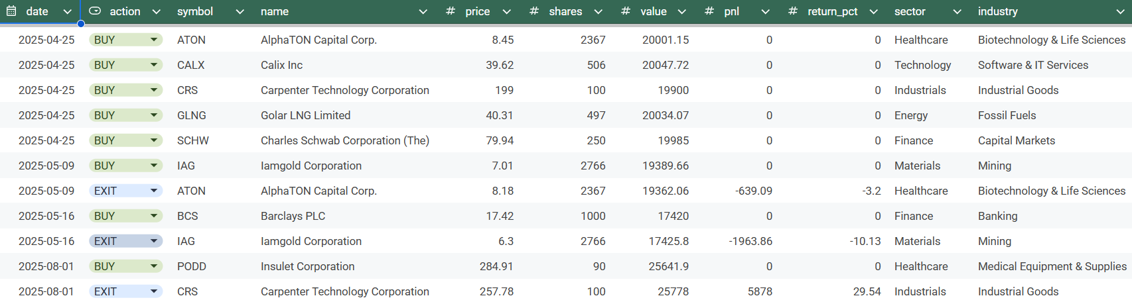Click the number icon next to return_pct
The height and width of the screenshot is (300, 1132).
793,11
